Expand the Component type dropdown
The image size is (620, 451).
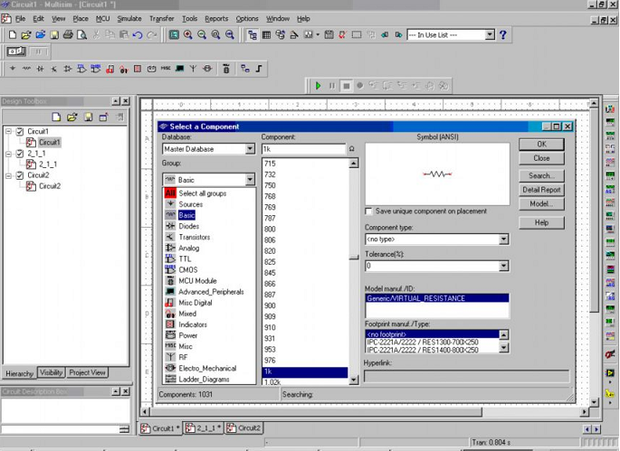click(x=503, y=240)
